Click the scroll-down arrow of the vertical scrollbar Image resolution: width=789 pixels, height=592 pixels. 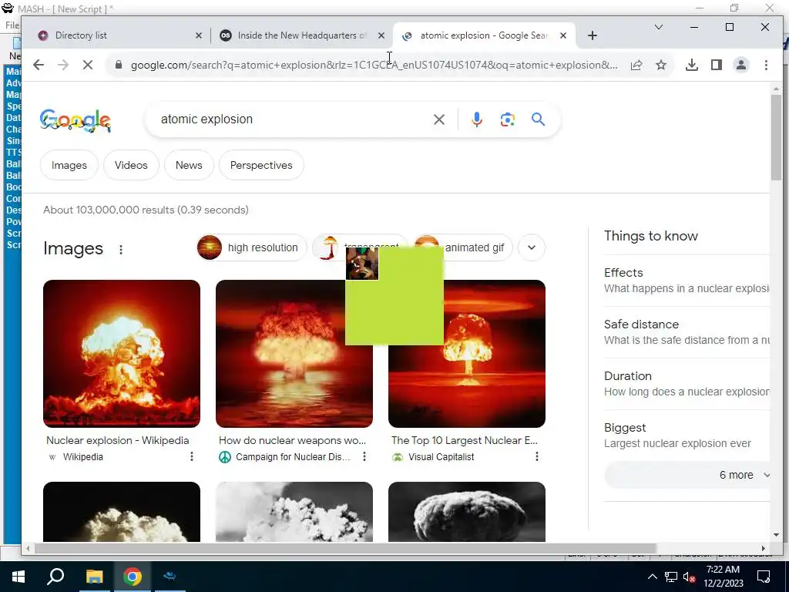click(776, 535)
